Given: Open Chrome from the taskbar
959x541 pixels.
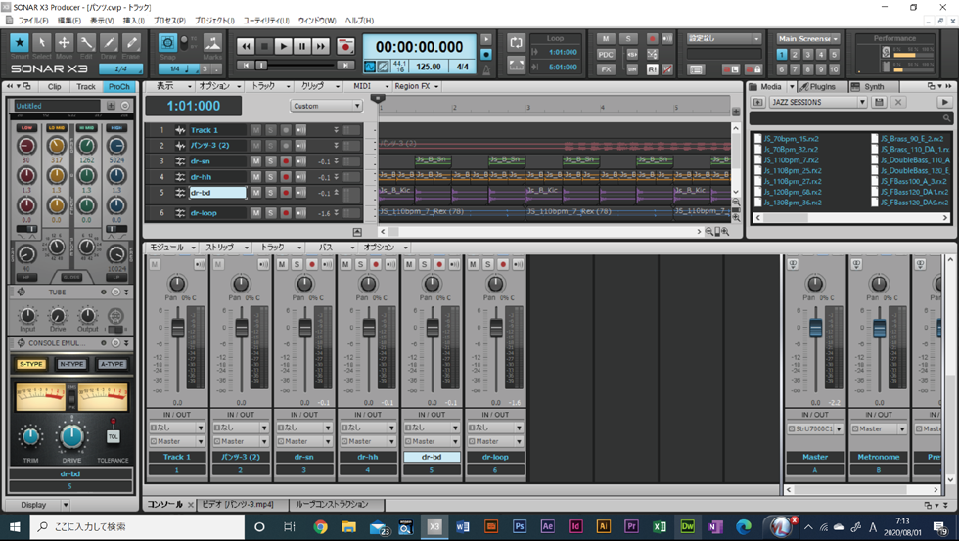Looking at the screenshot, I should point(320,526).
